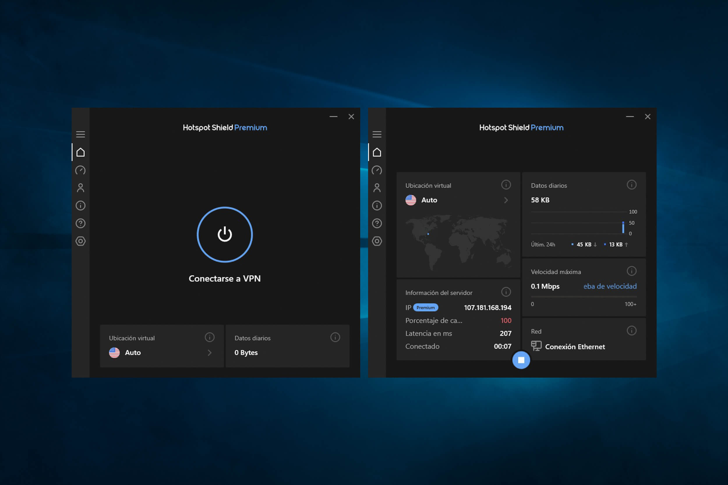This screenshot has height=485, width=728.
Task: Select Home icon in left window sidebar
Action: pyautogui.click(x=80, y=152)
